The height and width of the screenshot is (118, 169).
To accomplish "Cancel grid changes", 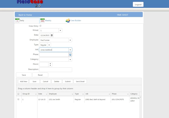I will (x=45, y=82).
